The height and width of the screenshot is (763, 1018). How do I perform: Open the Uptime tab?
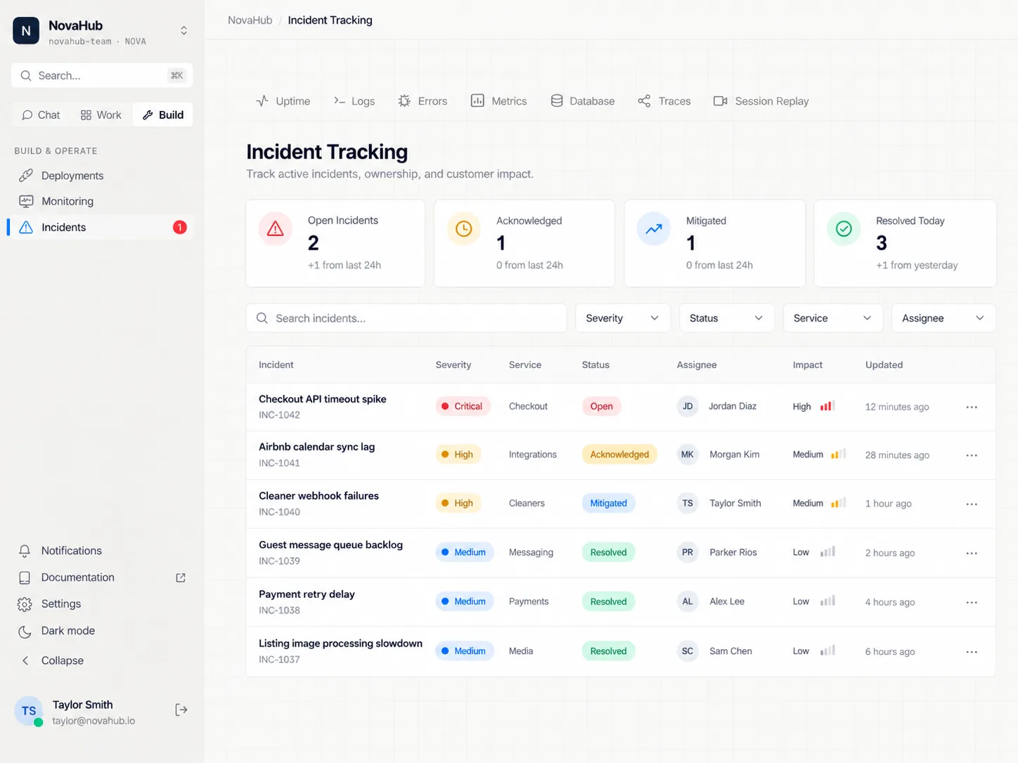(x=283, y=101)
